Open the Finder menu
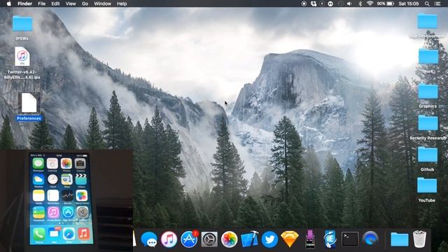The width and height of the screenshot is (448, 252). coord(25,3)
